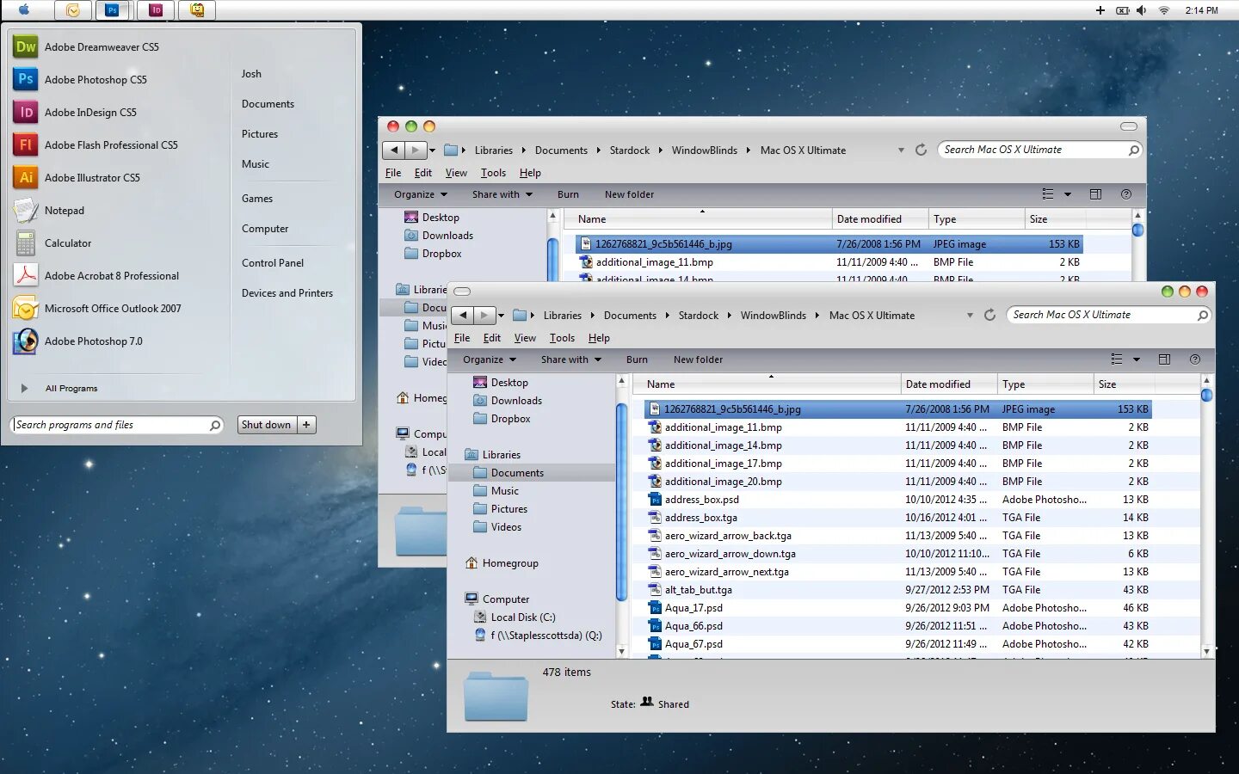Click Burn in the front window toolbar

coord(637,359)
